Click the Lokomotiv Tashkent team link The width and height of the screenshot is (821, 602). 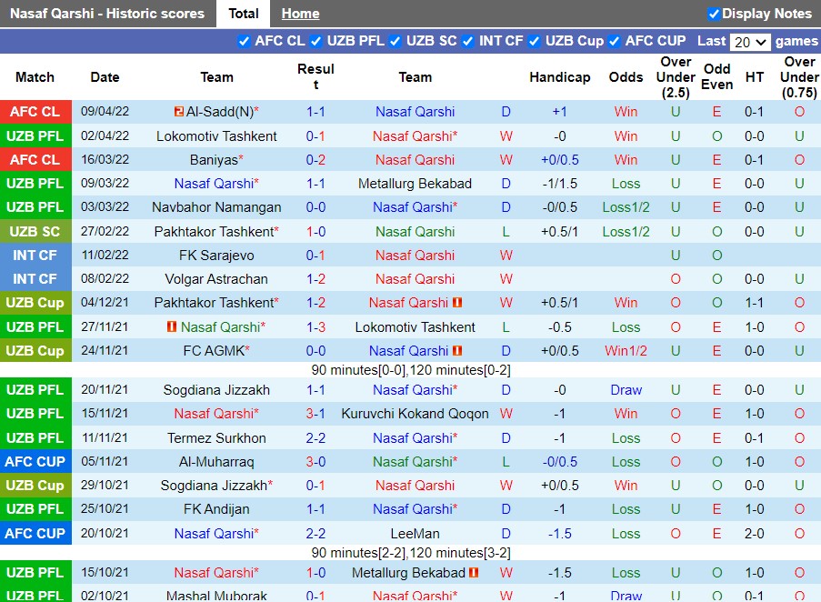(217, 135)
